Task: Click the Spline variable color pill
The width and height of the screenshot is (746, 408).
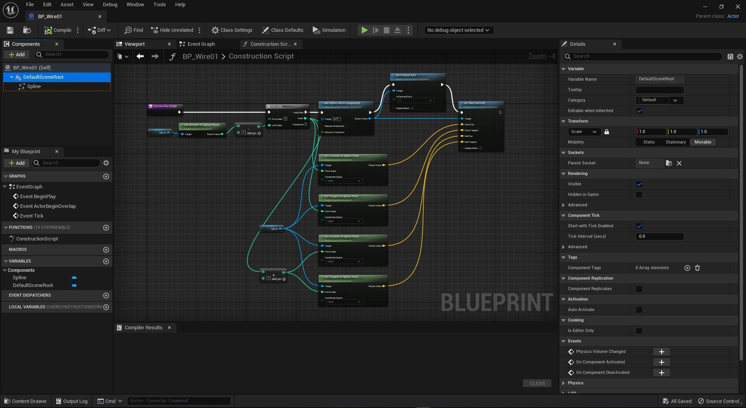Action: point(74,278)
